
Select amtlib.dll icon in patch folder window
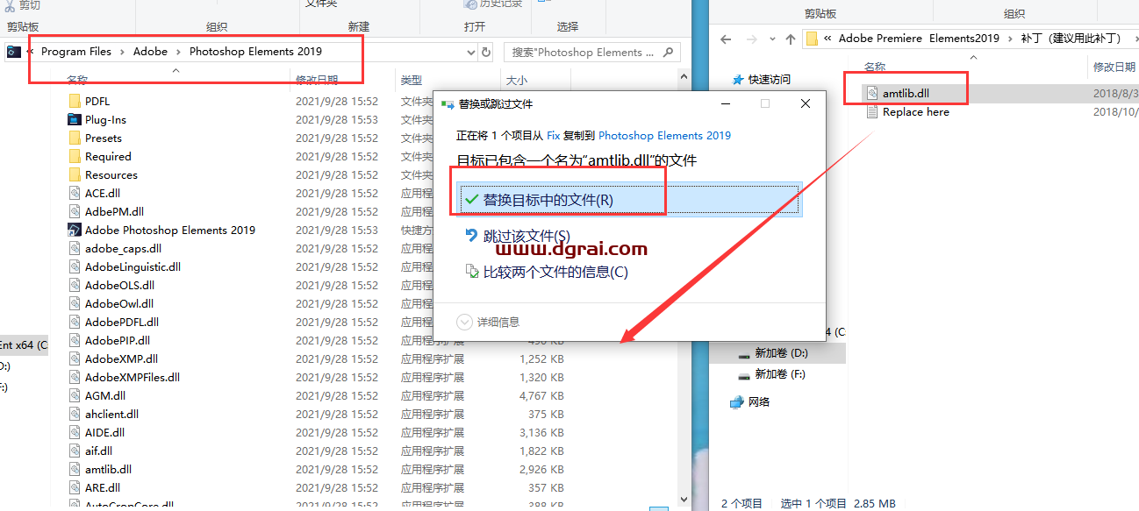871,93
